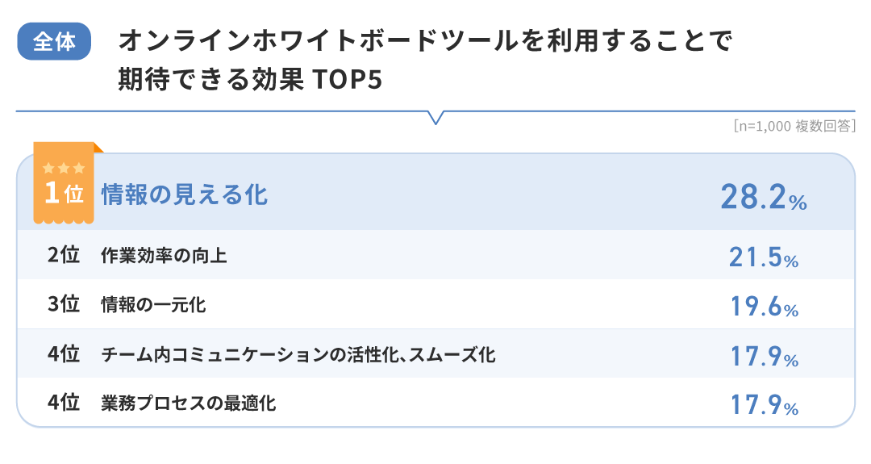
Task: Select the 情報の見える化 heading
Action: [185, 194]
